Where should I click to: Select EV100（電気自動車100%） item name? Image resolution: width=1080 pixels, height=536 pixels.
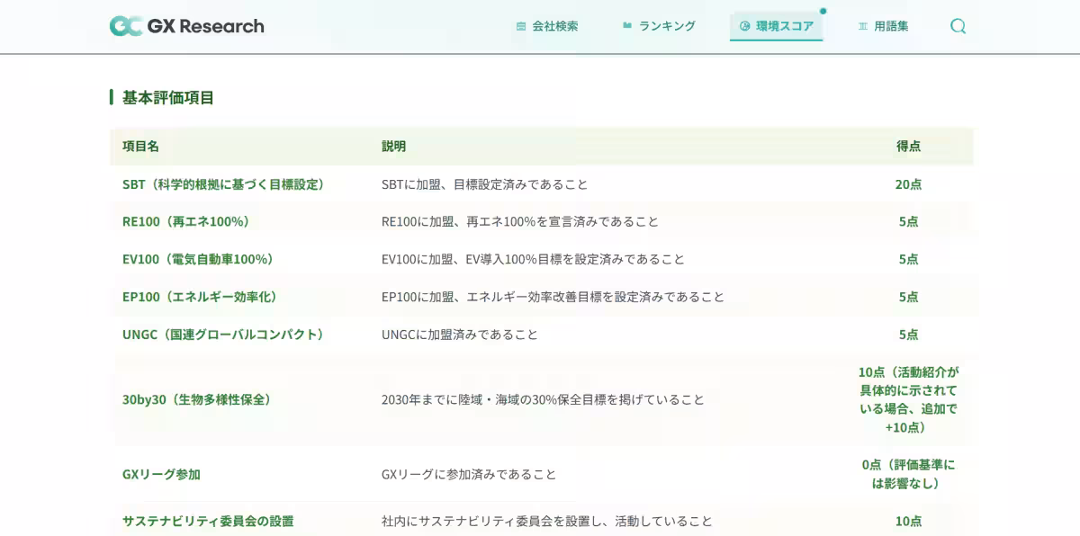click(198, 259)
